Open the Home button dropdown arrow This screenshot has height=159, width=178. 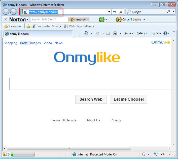point(92,33)
